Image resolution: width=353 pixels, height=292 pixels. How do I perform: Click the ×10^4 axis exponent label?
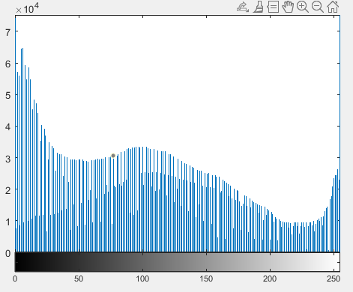click(x=28, y=8)
